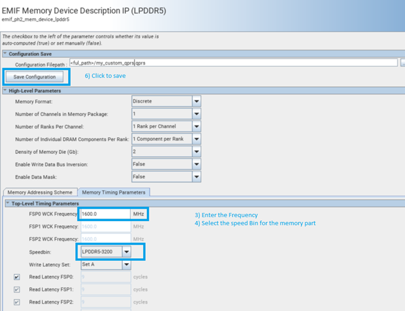Click the Save Configuration button

(34, 77)
